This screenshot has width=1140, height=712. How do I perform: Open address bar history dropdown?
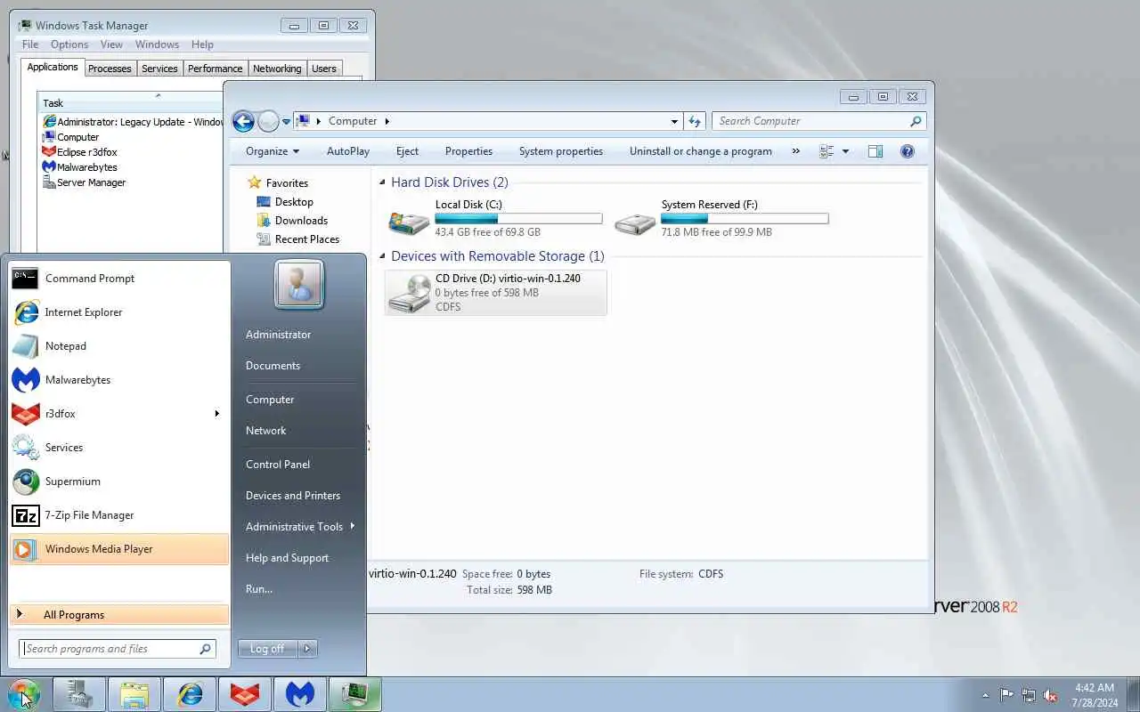coord(674,121)
